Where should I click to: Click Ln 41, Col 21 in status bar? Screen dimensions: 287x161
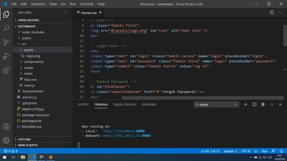(x=210, y=151)
